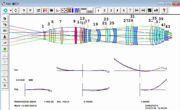Click the Tan. plot row label
Image resolution: width=180 pixels, height=110 pixels.
pos(16,70)
